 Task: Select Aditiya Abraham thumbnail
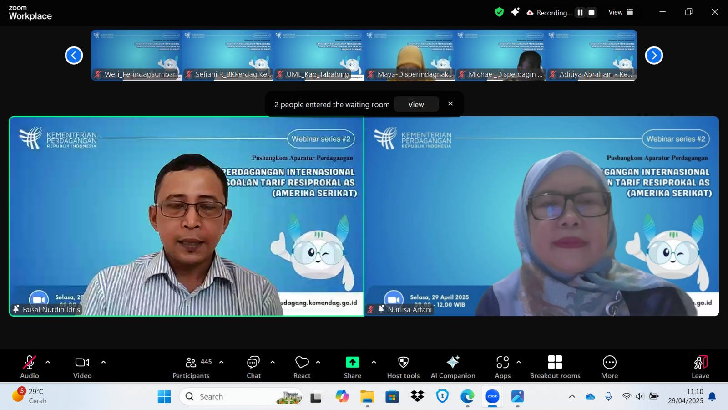click(x=591, y=55)
